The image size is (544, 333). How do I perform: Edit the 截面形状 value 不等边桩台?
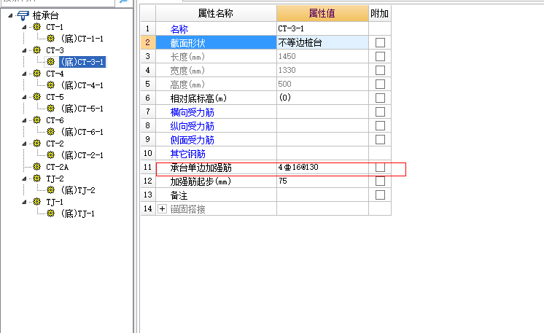322,42
